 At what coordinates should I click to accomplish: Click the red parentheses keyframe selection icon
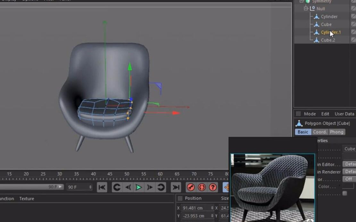pyautogui.click(x=202, y=188)
